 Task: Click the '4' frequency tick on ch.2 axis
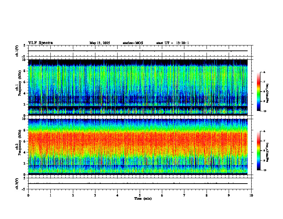[25, 152]
